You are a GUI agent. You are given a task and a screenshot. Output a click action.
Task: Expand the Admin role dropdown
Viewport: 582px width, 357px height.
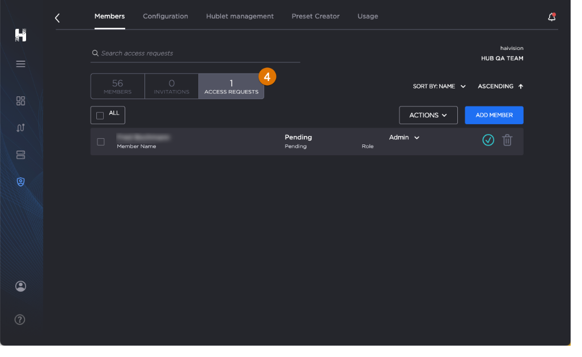tap(404, 138)
